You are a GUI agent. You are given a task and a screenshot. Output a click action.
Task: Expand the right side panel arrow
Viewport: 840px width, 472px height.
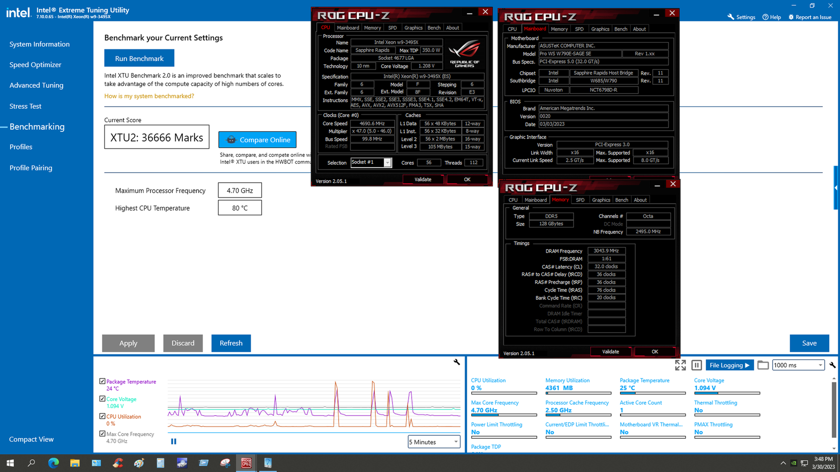[x=836, y=187]
